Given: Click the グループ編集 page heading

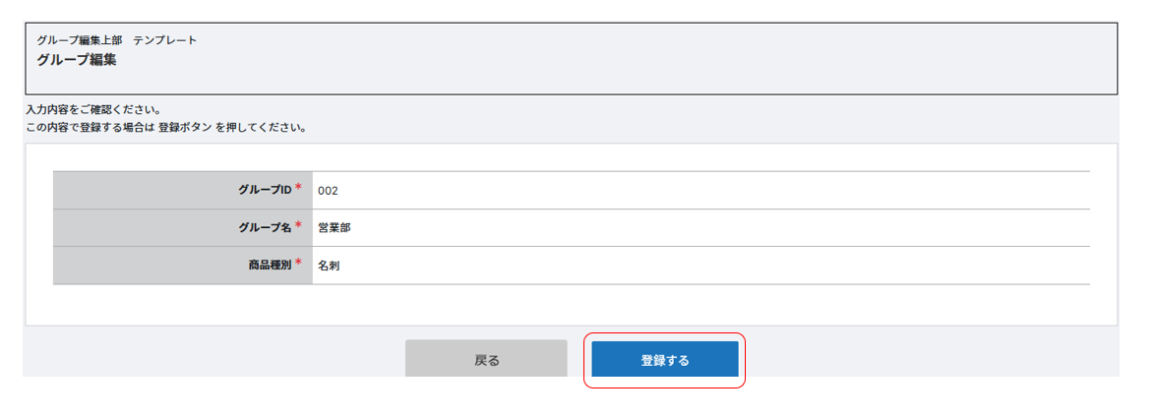Looking at the screenshot, I should tap(77, 60).
